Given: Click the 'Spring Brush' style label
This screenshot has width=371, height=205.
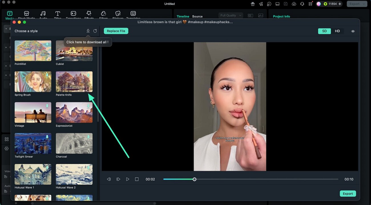Looking at the screenshot, I should point(23,95).
